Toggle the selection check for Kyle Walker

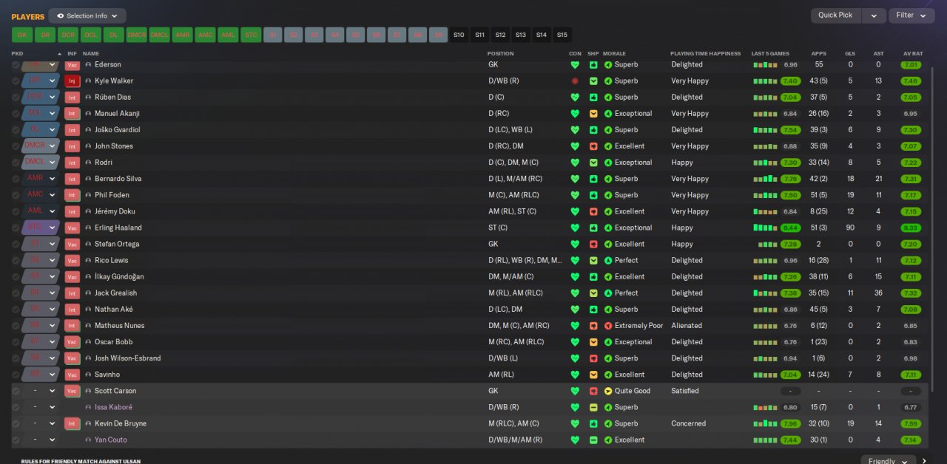[16, 81]
